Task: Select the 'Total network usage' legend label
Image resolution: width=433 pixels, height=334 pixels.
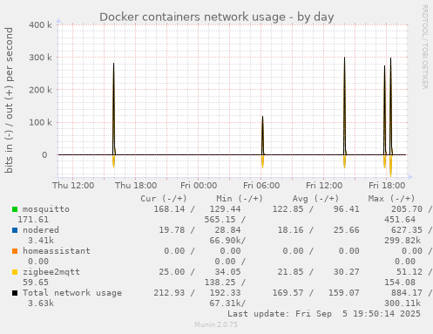Action: click(x=72, y=293)
